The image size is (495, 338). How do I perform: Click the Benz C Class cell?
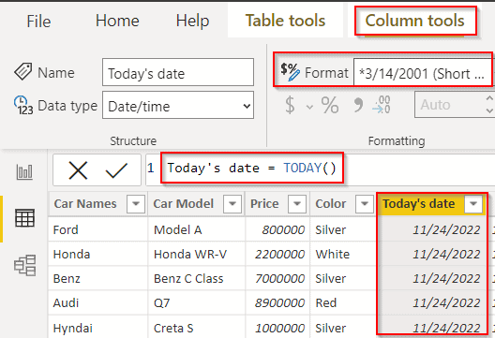(x=196, y=278)
